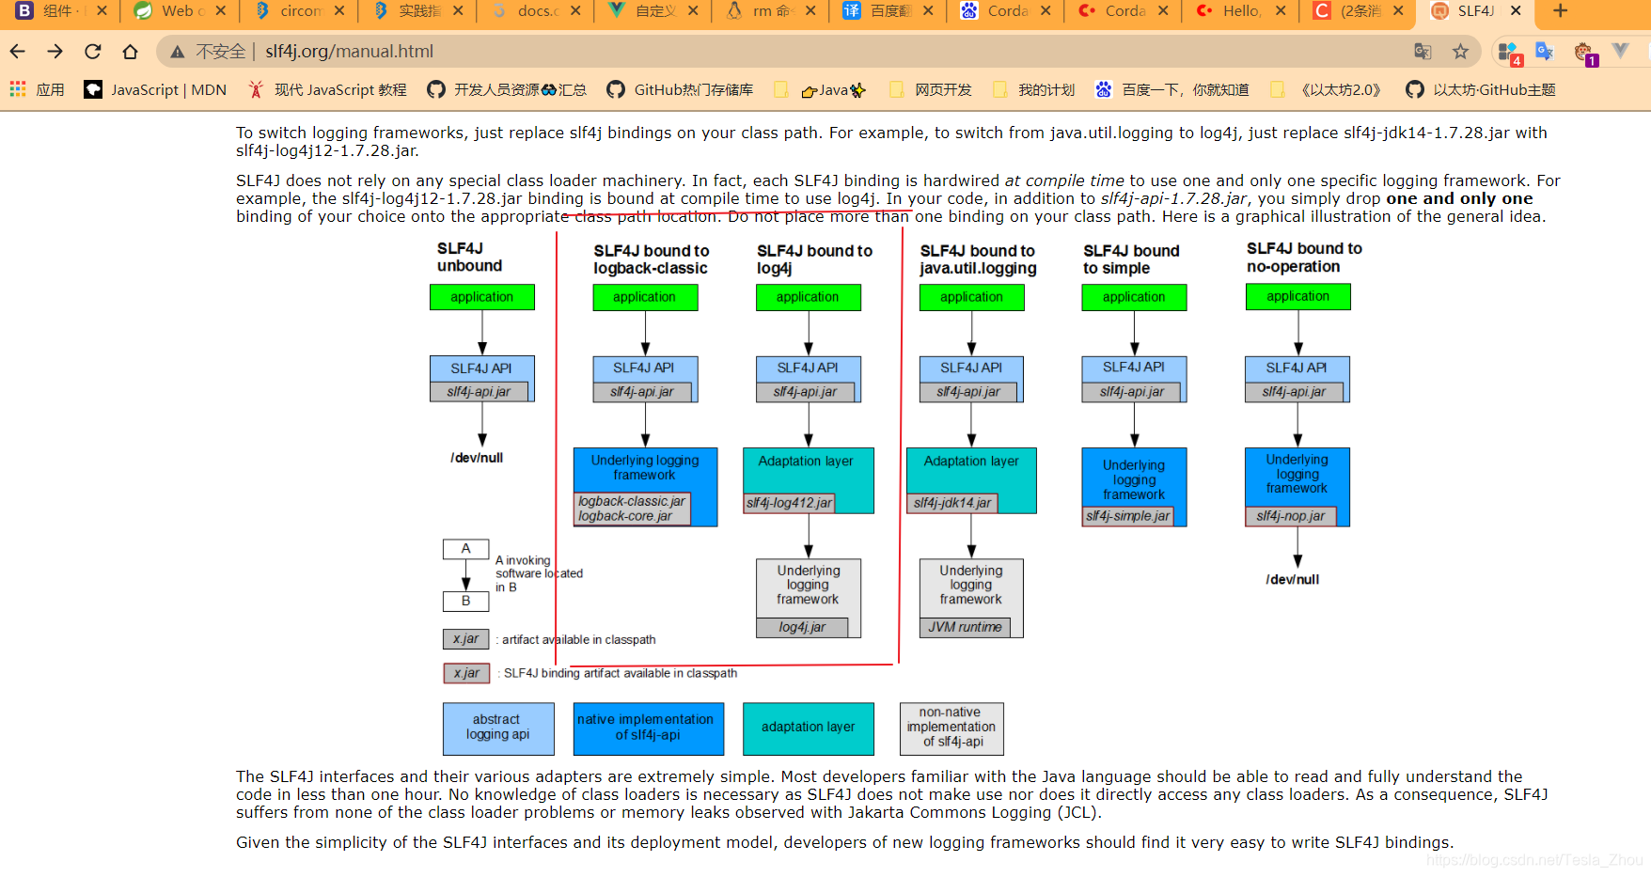Click the 'SLF4J unbound' diagram heading

point(469,257)
